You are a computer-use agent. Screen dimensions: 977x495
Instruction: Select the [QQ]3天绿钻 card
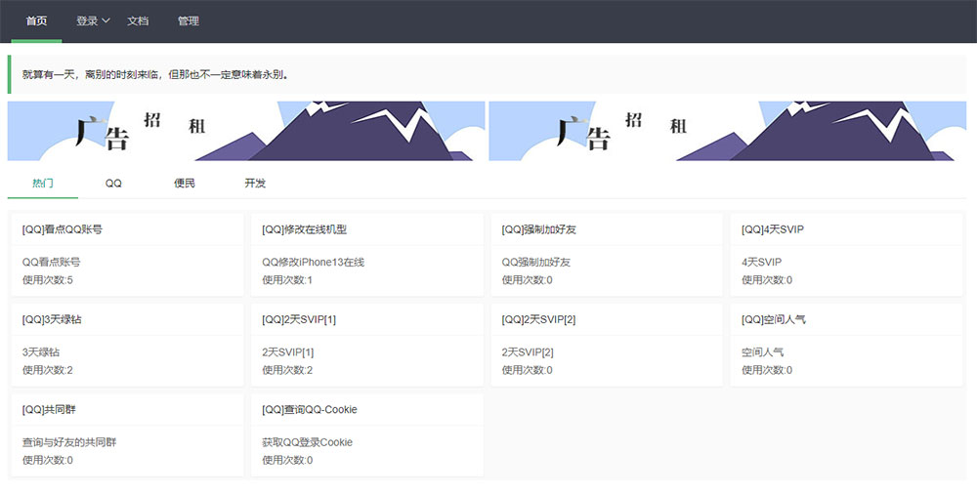[126, 344]
